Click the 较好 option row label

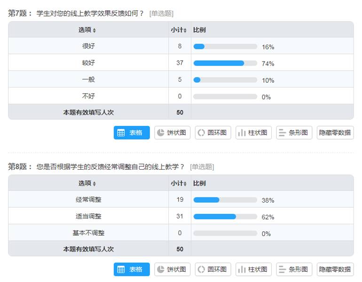(88, 63)
